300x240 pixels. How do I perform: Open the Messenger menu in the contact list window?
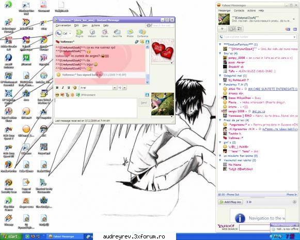(225, 10)
